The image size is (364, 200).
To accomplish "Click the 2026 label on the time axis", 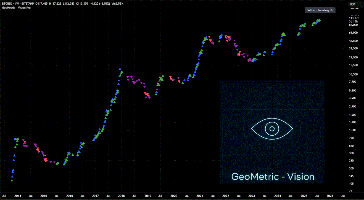I will click(330, 196).
